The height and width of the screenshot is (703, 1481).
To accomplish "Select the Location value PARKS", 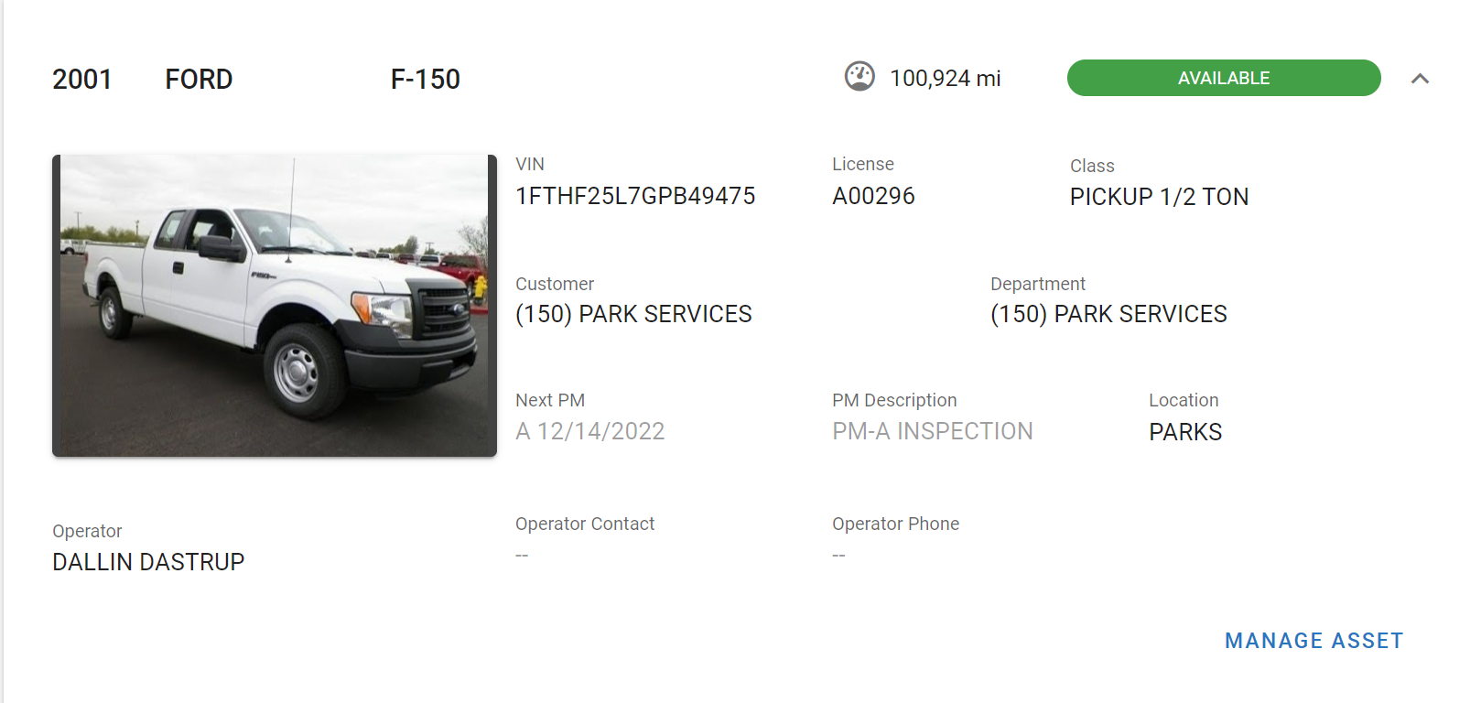I will [1184, 431].
